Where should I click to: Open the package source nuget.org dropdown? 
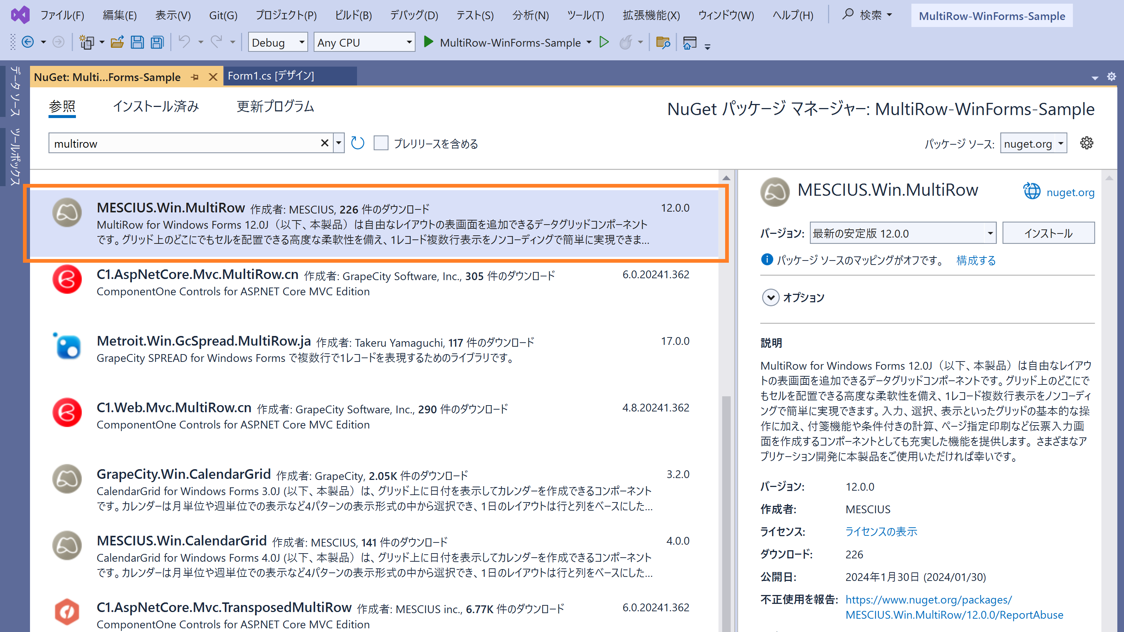pyautogui.click(x=1033, y=143)
